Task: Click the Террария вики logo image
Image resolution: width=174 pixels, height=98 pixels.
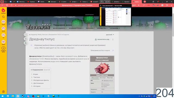Action: pos(38,26)
